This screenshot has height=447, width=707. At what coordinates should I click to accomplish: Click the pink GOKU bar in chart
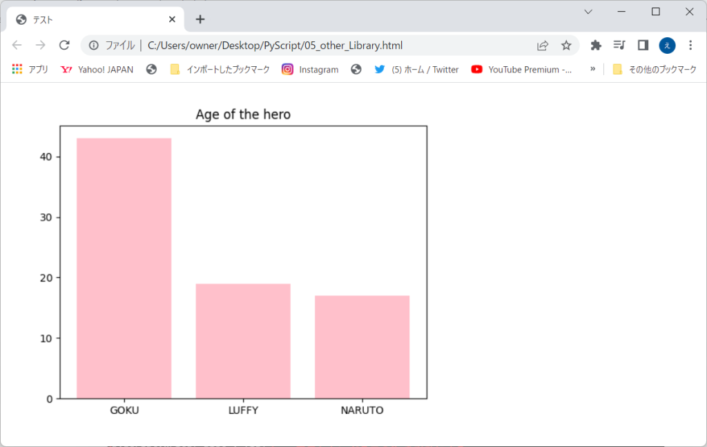[124, 268]
